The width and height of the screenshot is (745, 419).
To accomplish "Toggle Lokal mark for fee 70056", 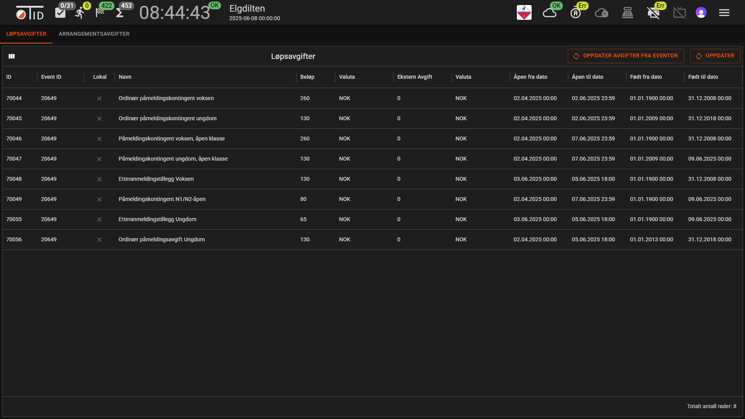I will 99,240.
